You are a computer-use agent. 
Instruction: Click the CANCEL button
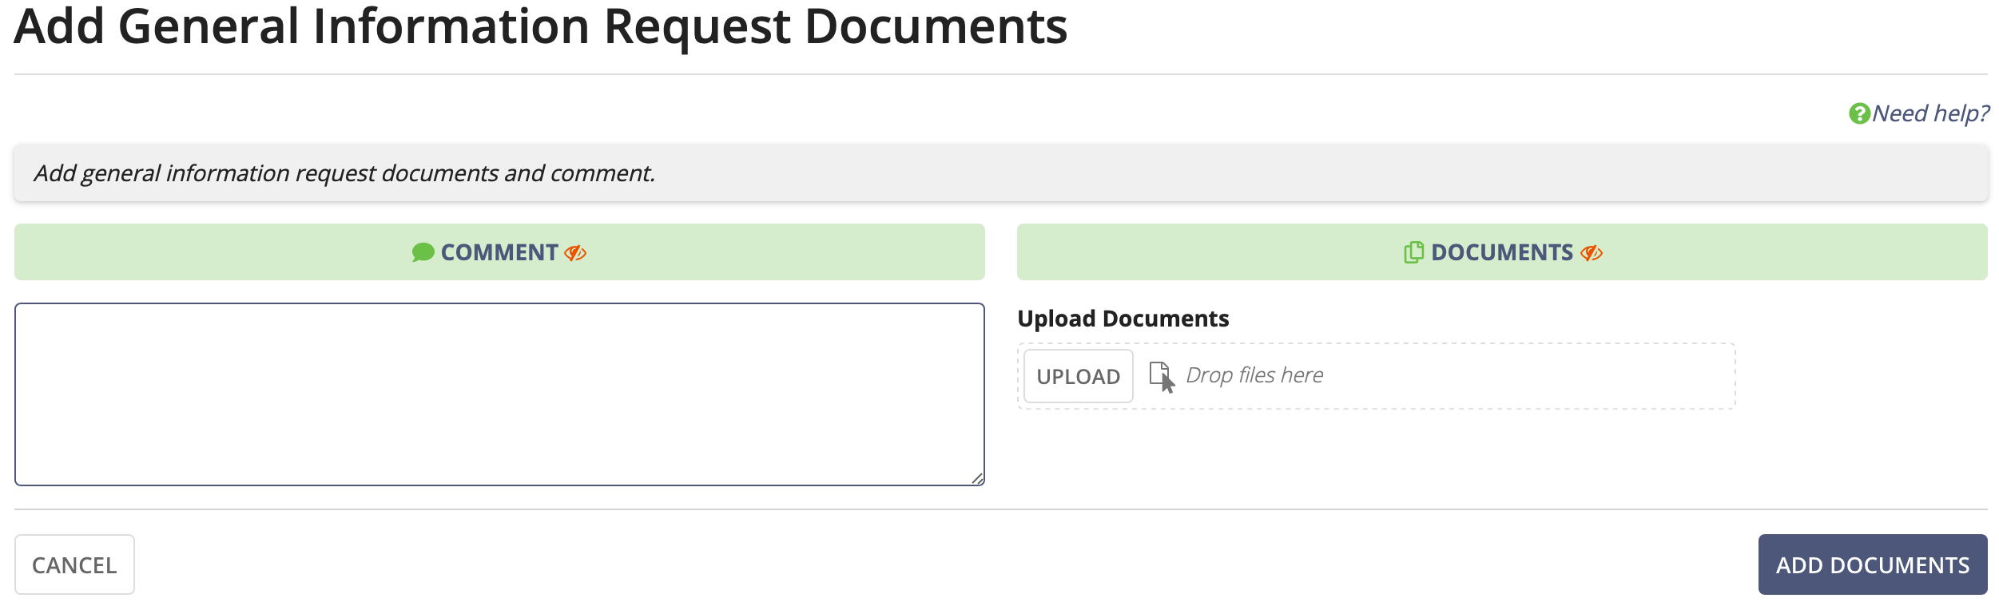pos(74,564)
